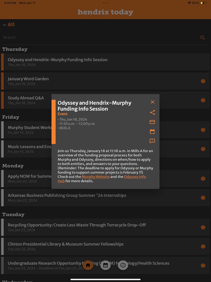
Task: Open Clinton Presidential Library Summer Fellowships
Action: (x=105, y=246)
